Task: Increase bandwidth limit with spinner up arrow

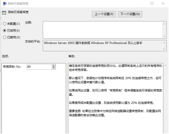Action: [53, 66]
